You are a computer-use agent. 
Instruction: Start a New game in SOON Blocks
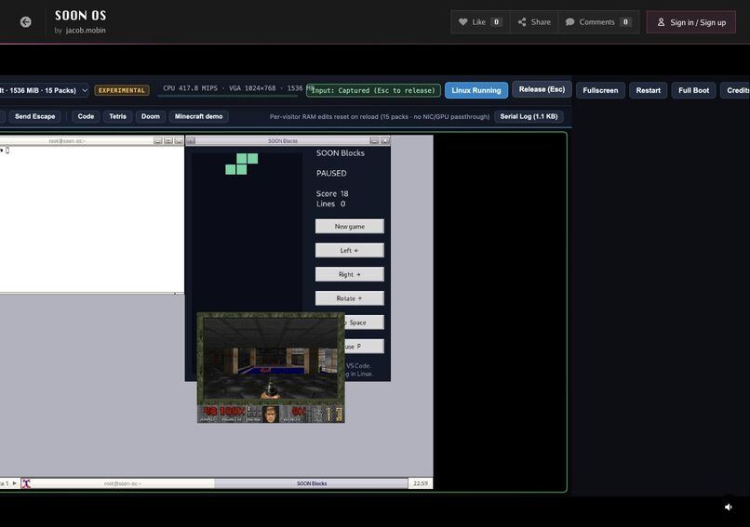pos(350,227)
